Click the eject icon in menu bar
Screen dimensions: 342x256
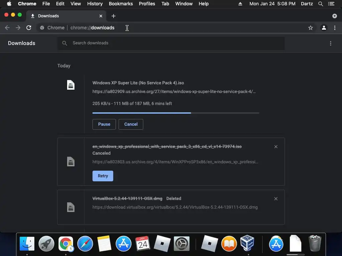coord(240,4)
